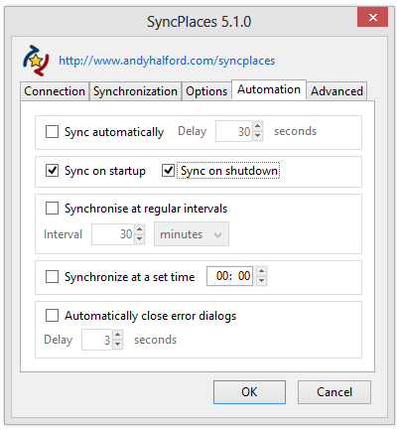Increase the set time with up arrow
400x431 pixels.
pos(261,271)
